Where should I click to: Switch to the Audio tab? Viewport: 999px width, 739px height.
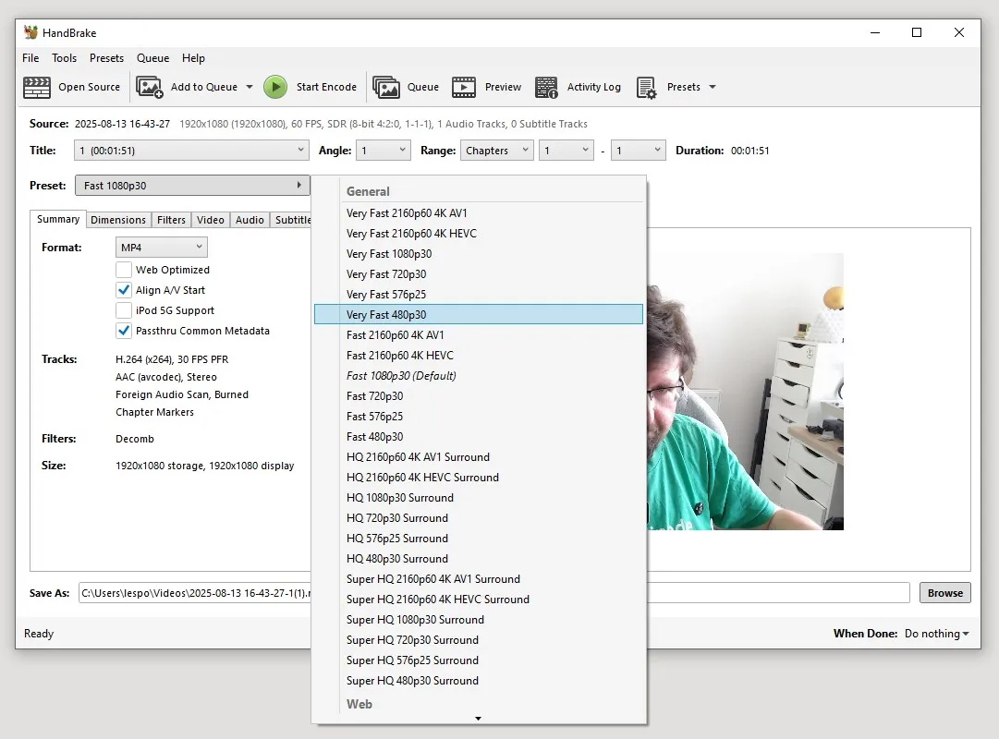pyautogui.click(x=250, y=220)
